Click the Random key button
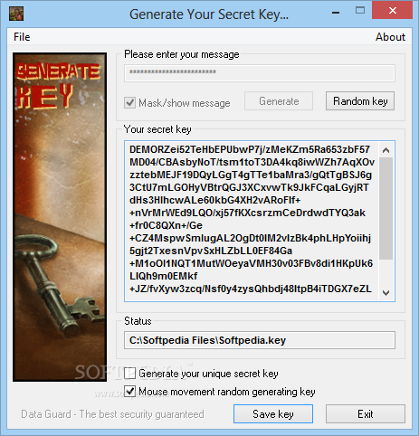 [360, 101]
